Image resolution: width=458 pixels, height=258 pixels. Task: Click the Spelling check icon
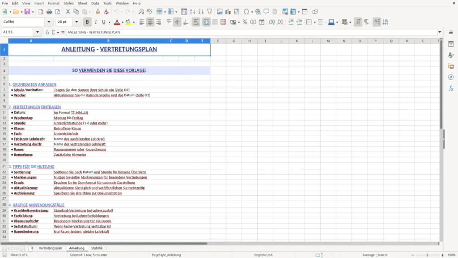click(149, 12)
